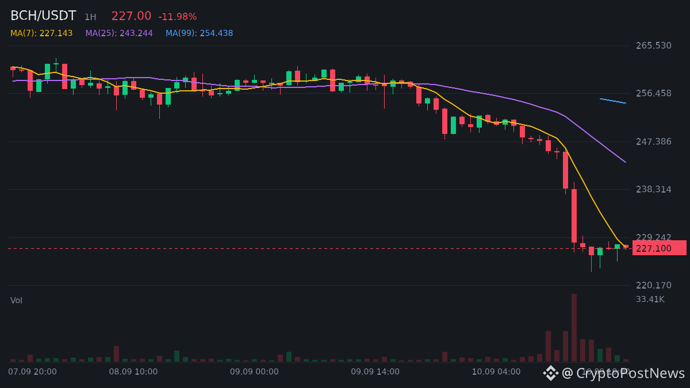Viewport: 690px width, 388px height.
Task: Click the CryptoPostNews watermark logo icon
Action: pyautogui.click(x=551, y=373)
